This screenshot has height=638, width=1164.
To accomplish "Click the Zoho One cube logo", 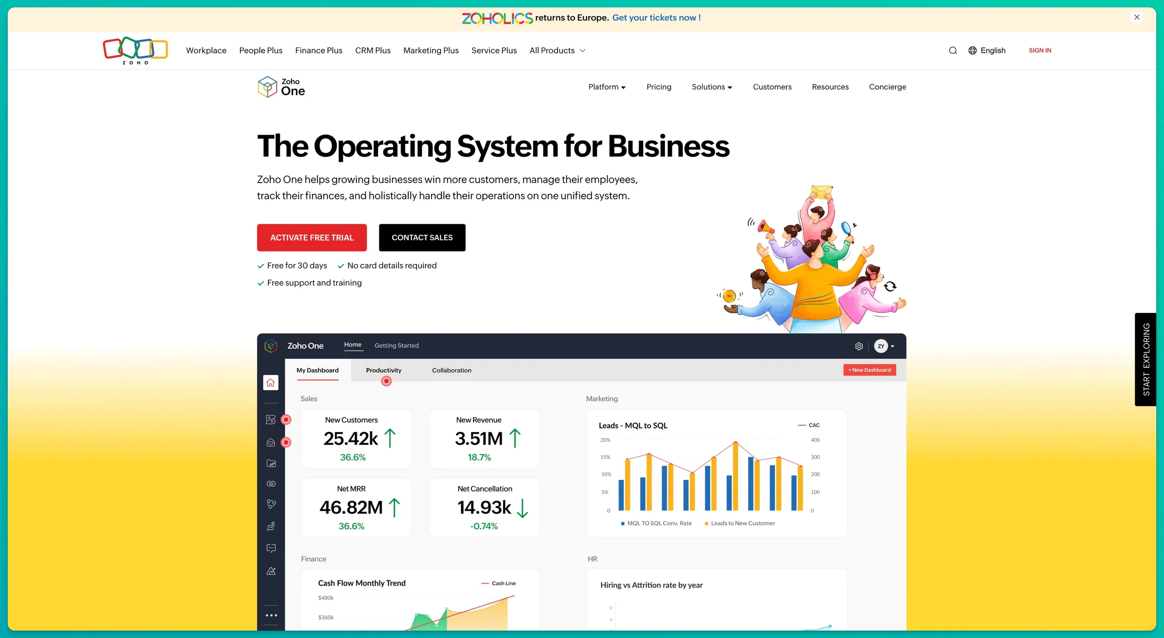I will [x=267, y=87].
